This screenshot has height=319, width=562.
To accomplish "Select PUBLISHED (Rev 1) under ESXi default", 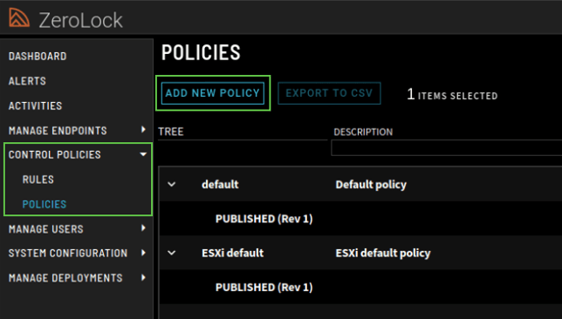I will 264,288.
